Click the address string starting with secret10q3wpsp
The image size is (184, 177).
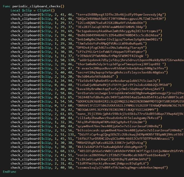coord(121,72)
